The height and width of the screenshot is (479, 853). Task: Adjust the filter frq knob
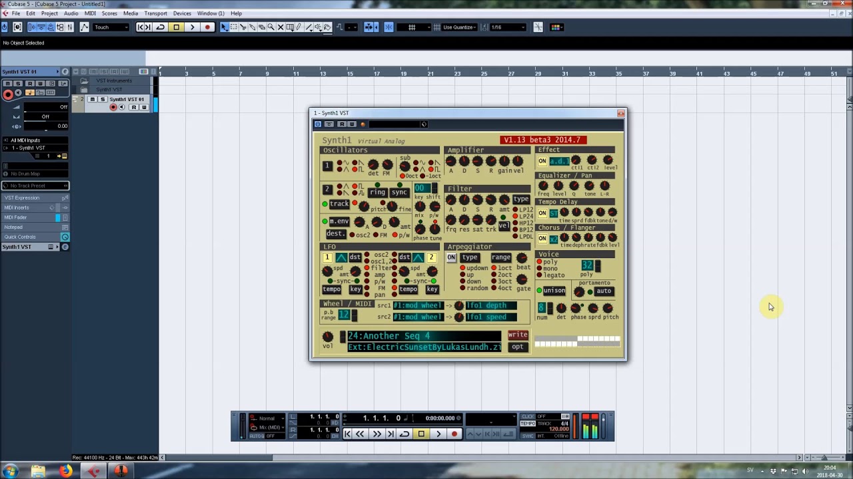(451, 220)
